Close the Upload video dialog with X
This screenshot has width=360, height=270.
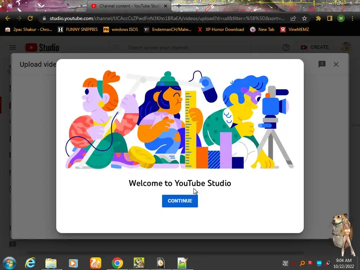(x=336, y=64)
